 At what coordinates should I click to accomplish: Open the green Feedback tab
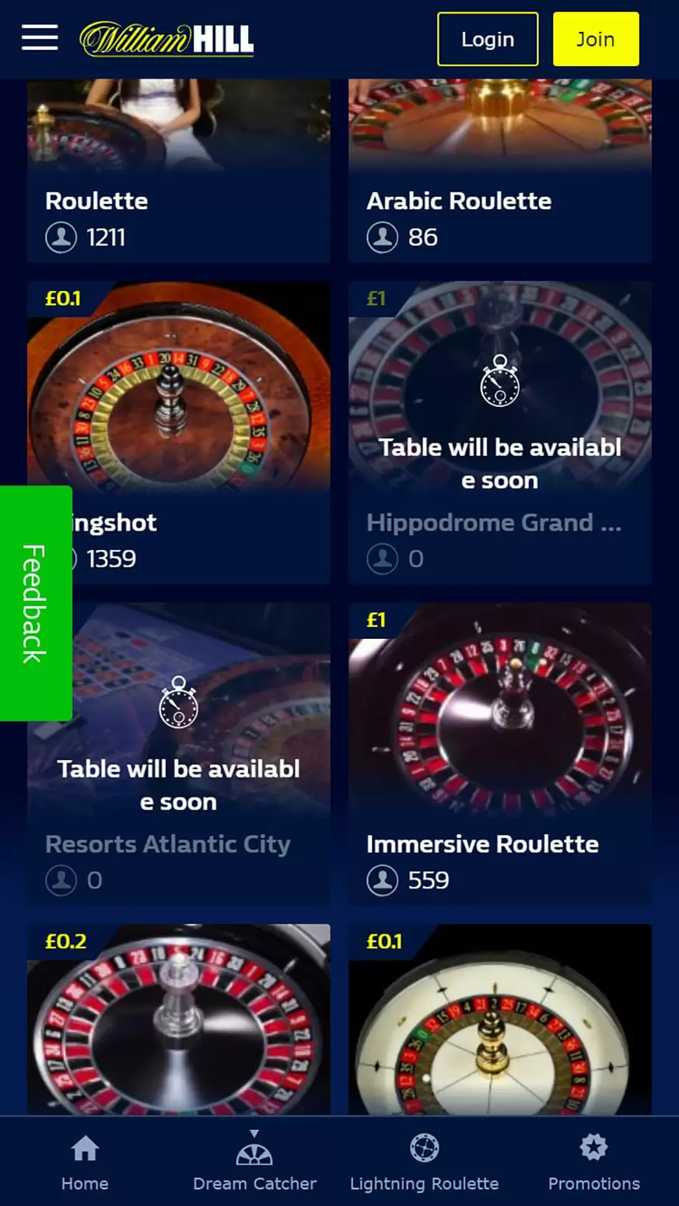coord(36,603)
